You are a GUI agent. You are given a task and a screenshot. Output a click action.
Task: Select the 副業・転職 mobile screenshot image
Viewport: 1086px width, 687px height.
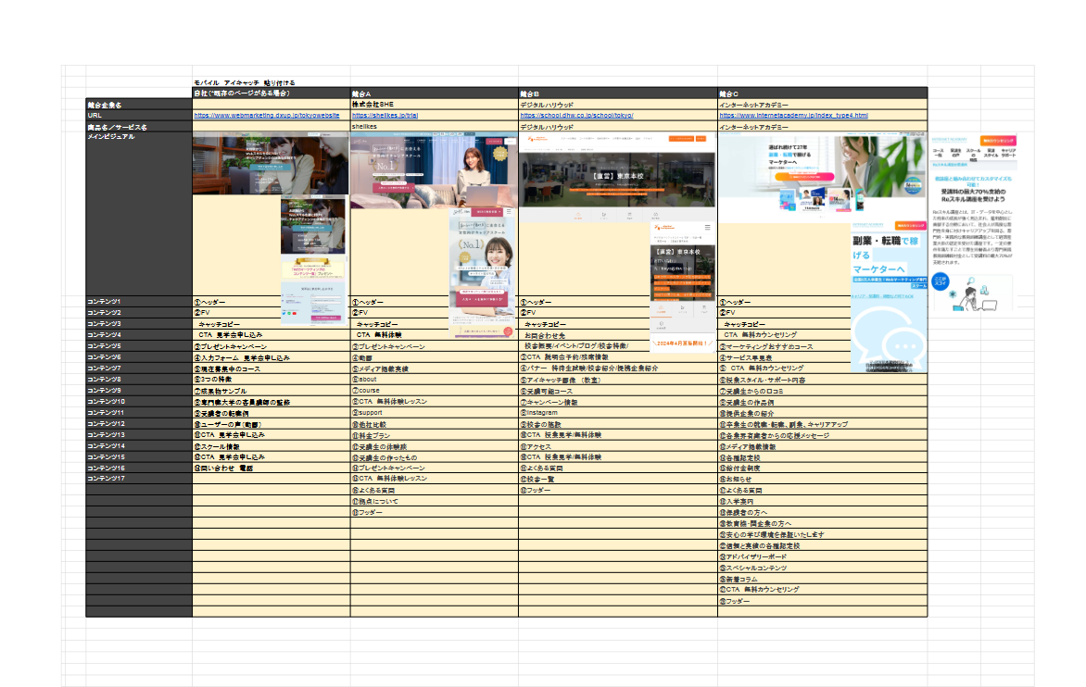click(x=889, y=296)
